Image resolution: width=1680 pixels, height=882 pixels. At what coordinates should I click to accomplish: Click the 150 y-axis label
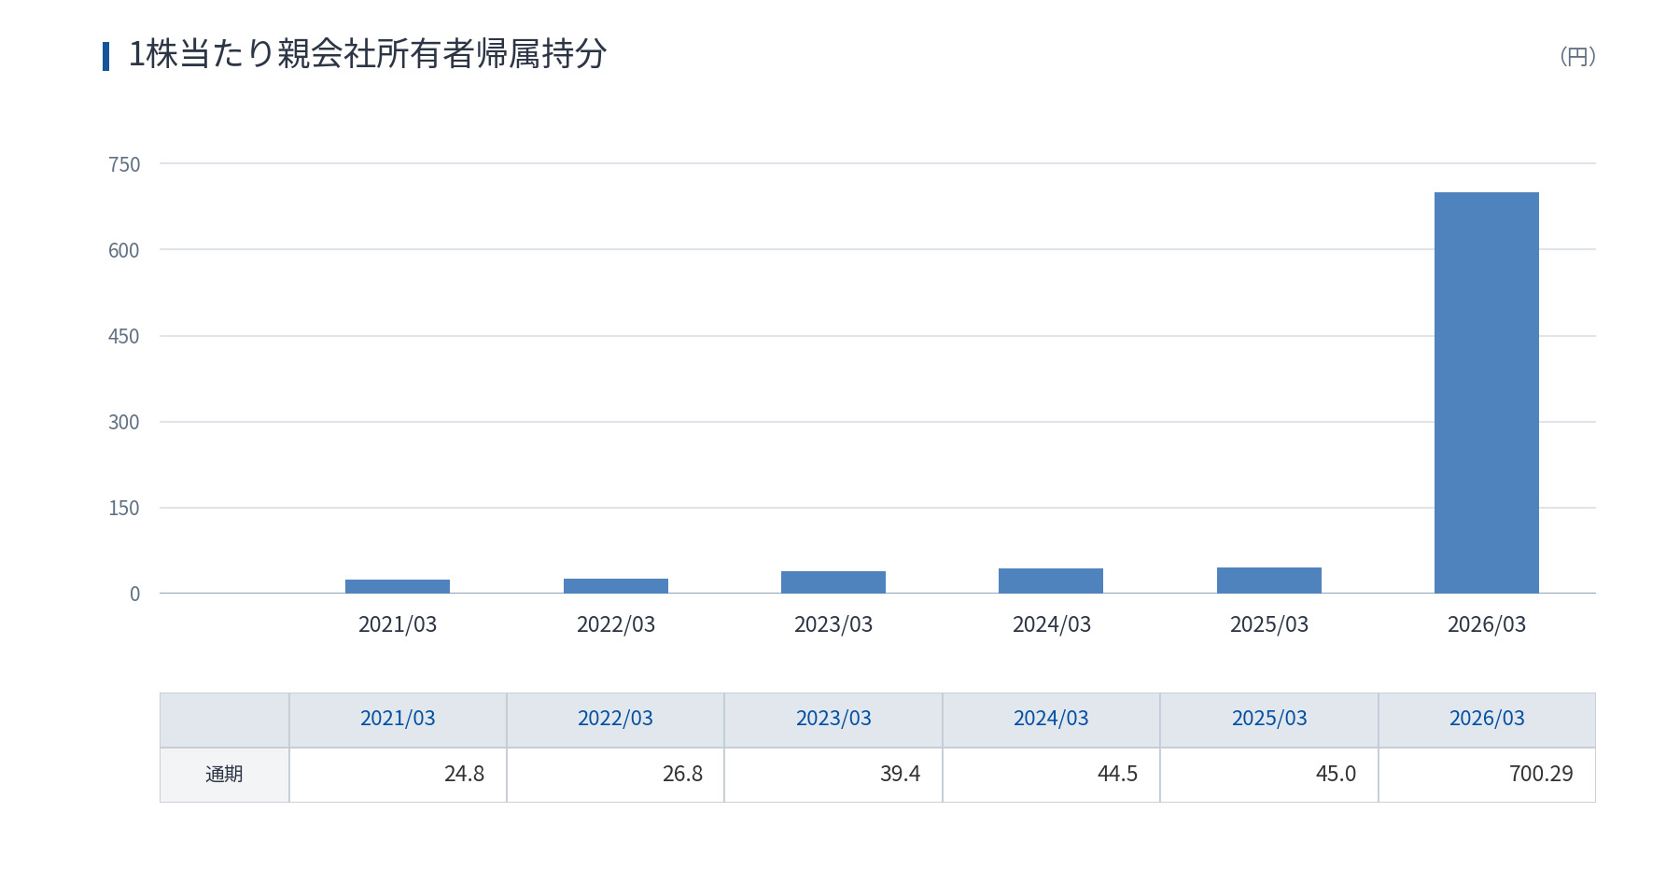coord(124,508)
